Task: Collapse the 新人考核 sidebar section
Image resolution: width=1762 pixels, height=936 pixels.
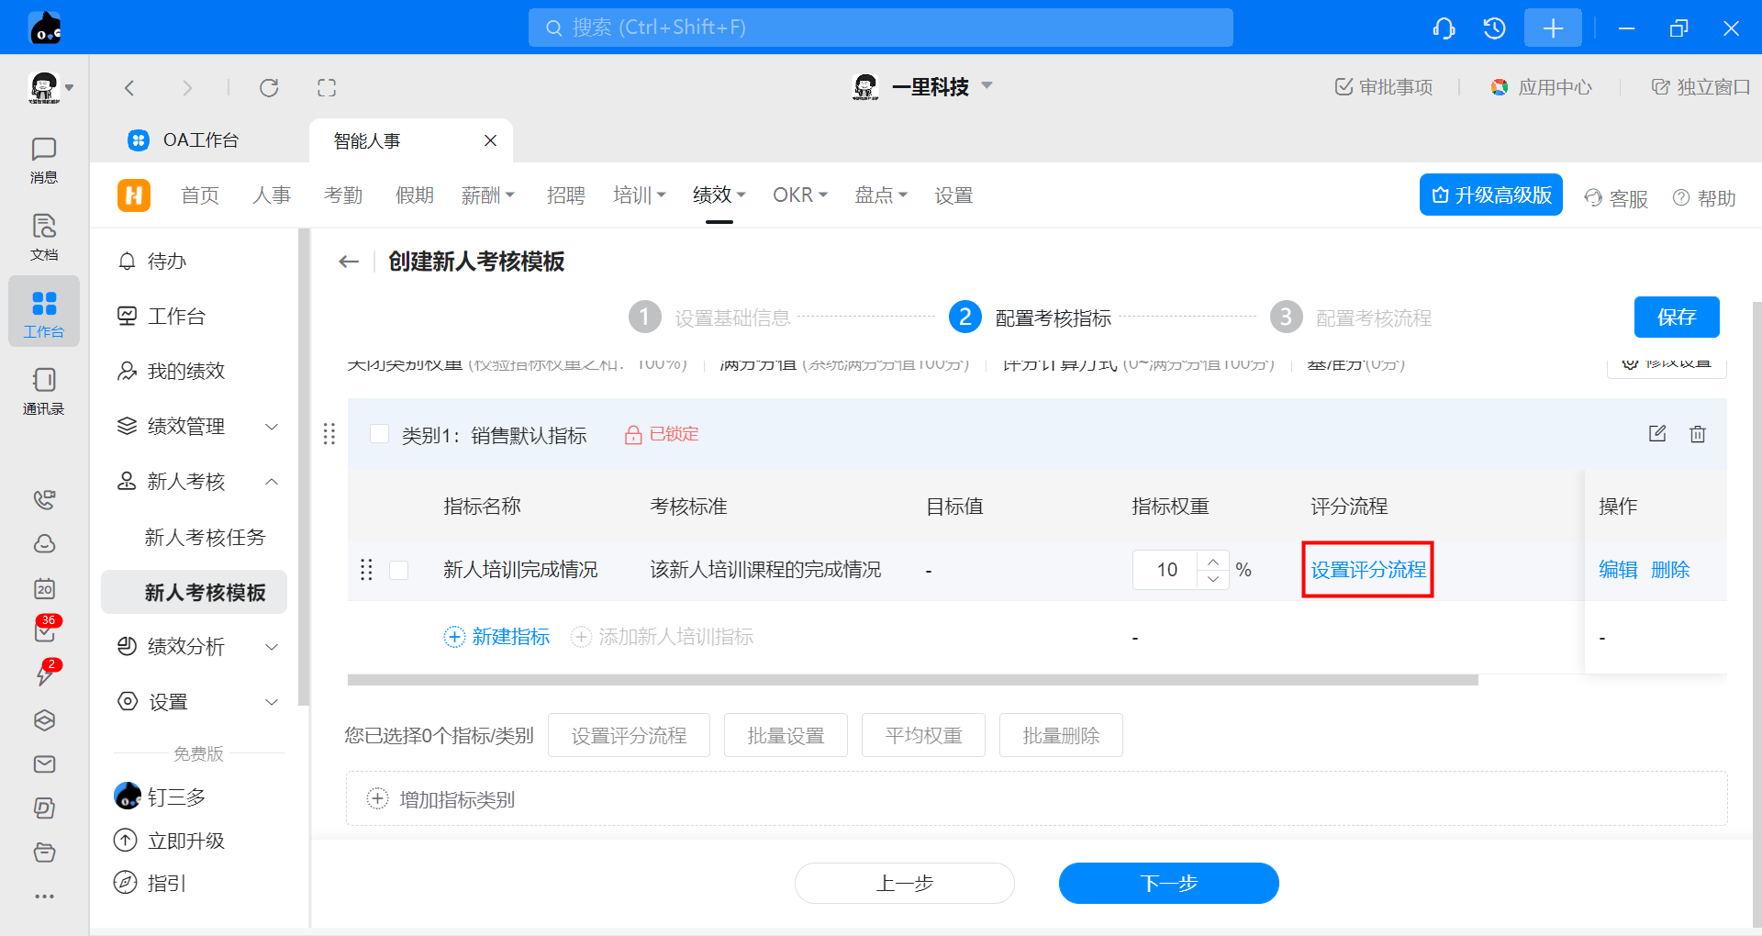Action: tap(272, 482)
